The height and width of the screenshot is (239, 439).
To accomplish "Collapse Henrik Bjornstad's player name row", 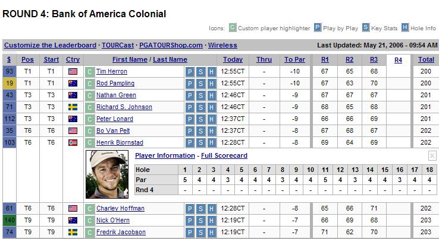I will (x=120, y=142).
